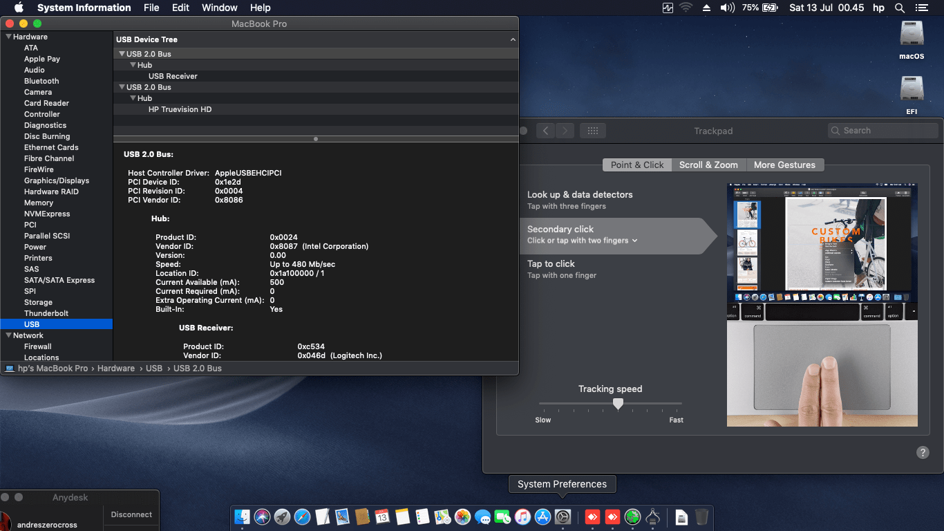The image size is (944, 531).
Task: Open the Messages app from the Dock
Action: click(484, 516)
